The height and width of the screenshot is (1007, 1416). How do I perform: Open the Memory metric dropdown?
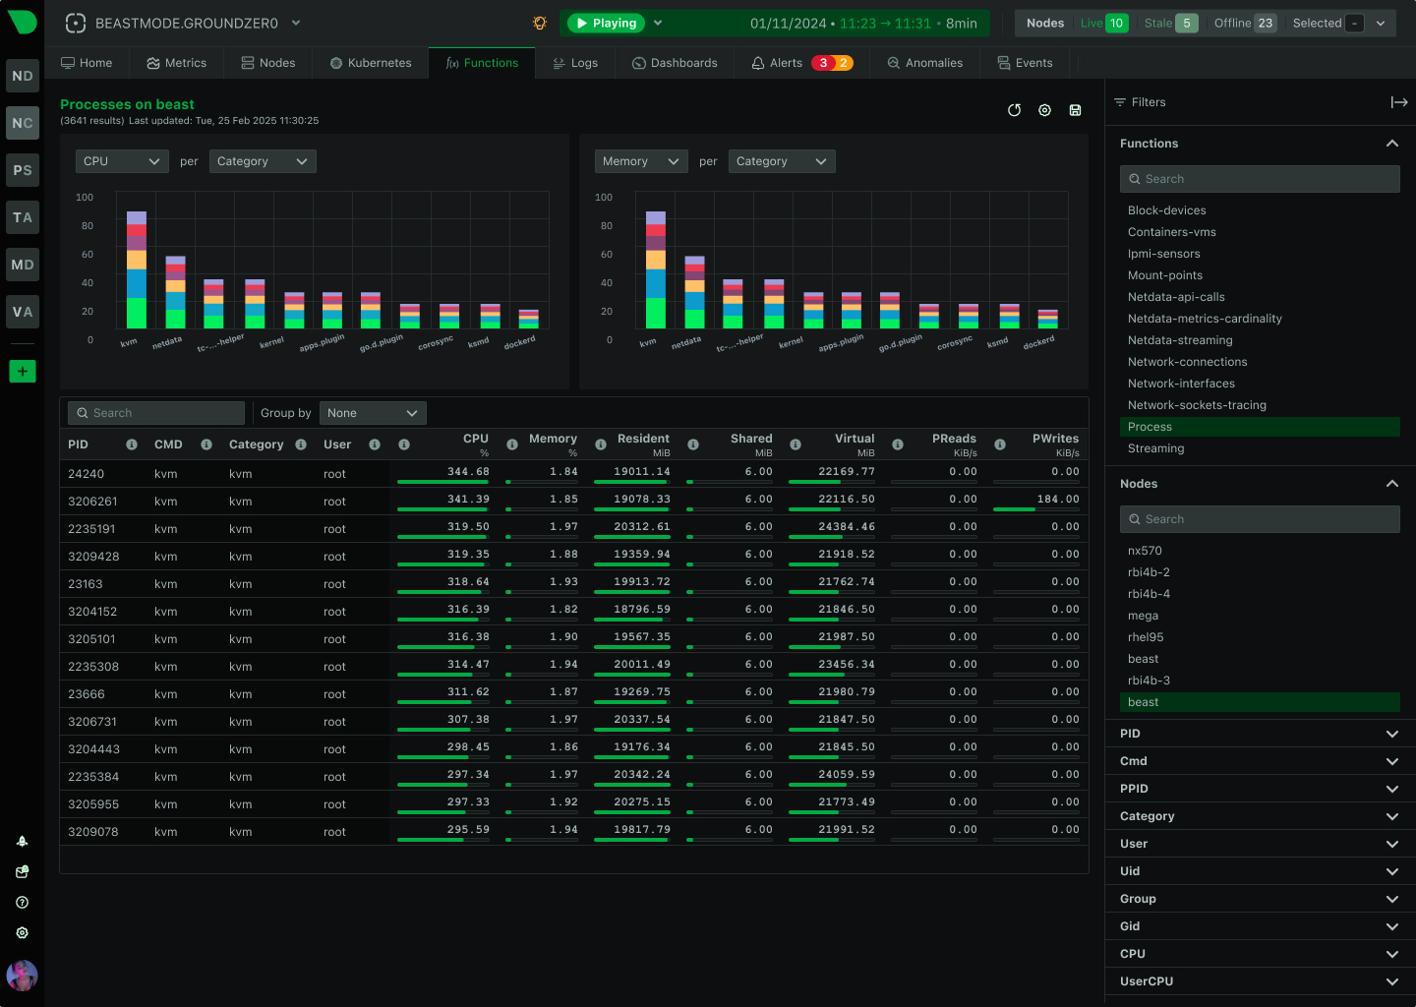point(640,160)
